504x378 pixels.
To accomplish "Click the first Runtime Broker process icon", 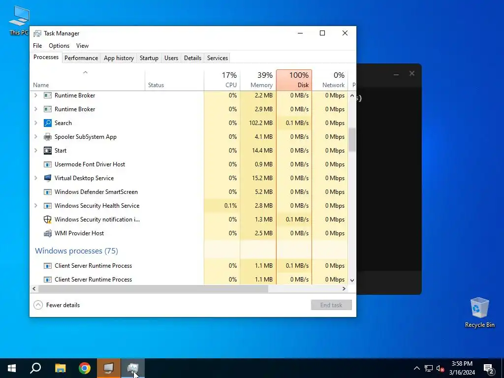I will point(48,95).
